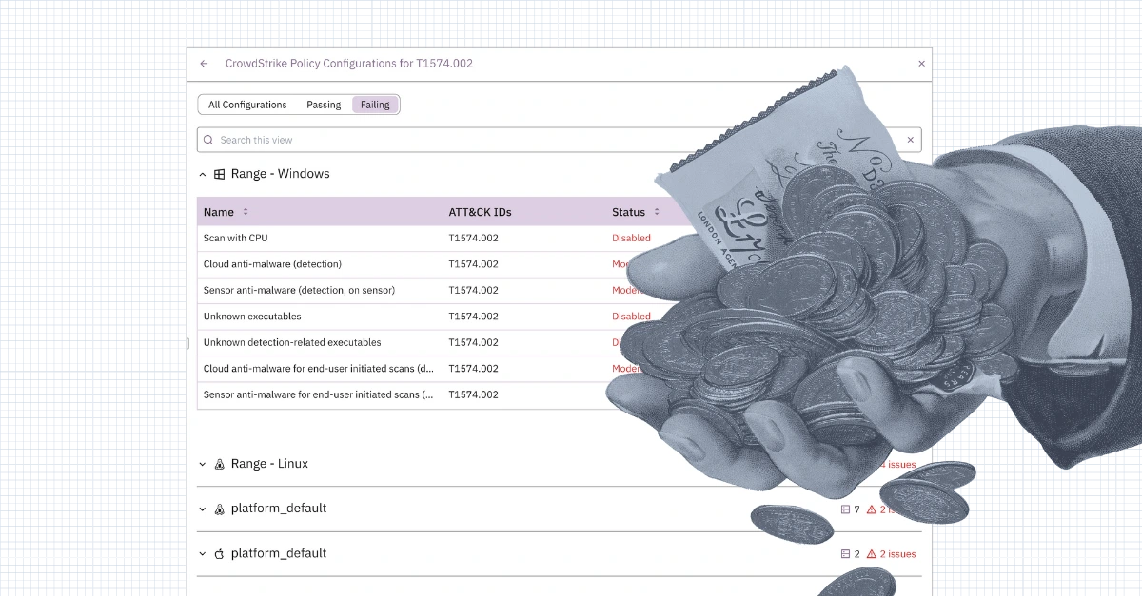This screenshot has width=1142, height=596.
Task: Switch to the Passing filter
Action: tap(324, 105)
